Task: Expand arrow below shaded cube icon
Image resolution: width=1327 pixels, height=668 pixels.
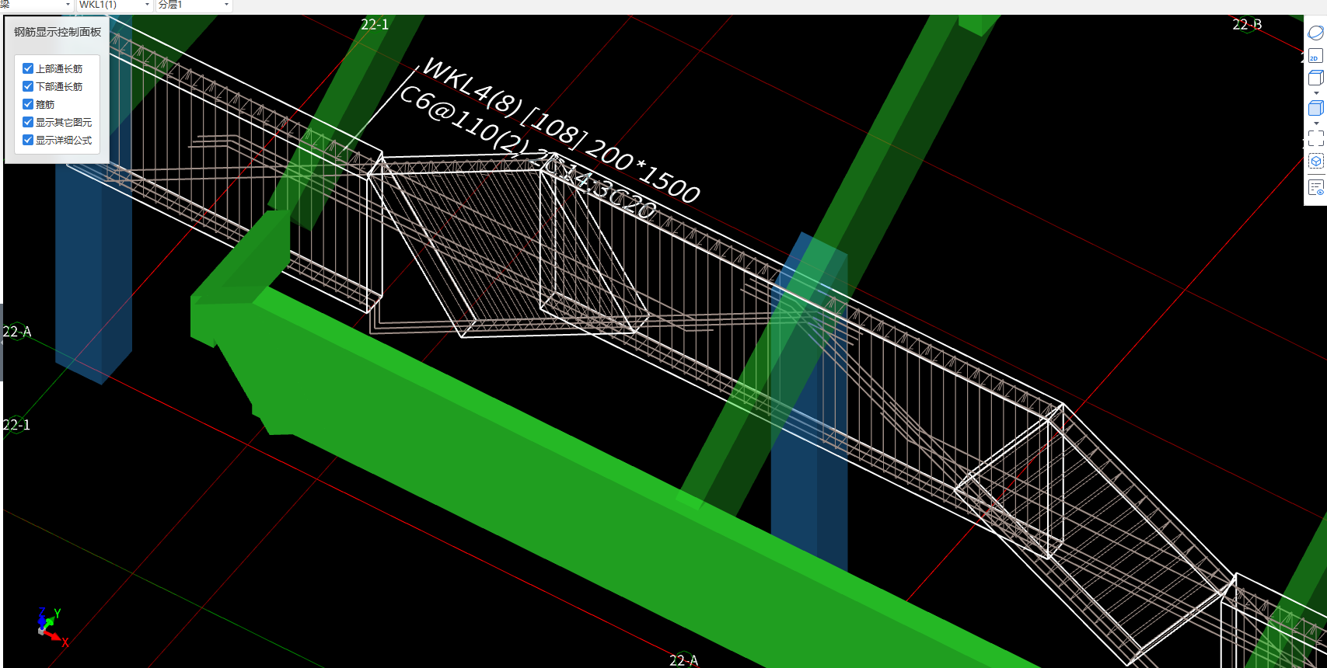Action: point(1315,124)
